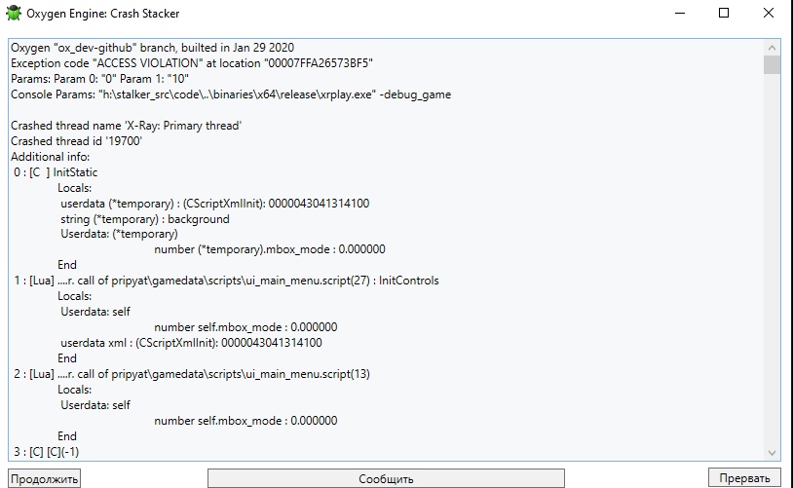Click the 3 : [C] [C](-1) line
The image size is (793, 488).
[x=46, y=452]
